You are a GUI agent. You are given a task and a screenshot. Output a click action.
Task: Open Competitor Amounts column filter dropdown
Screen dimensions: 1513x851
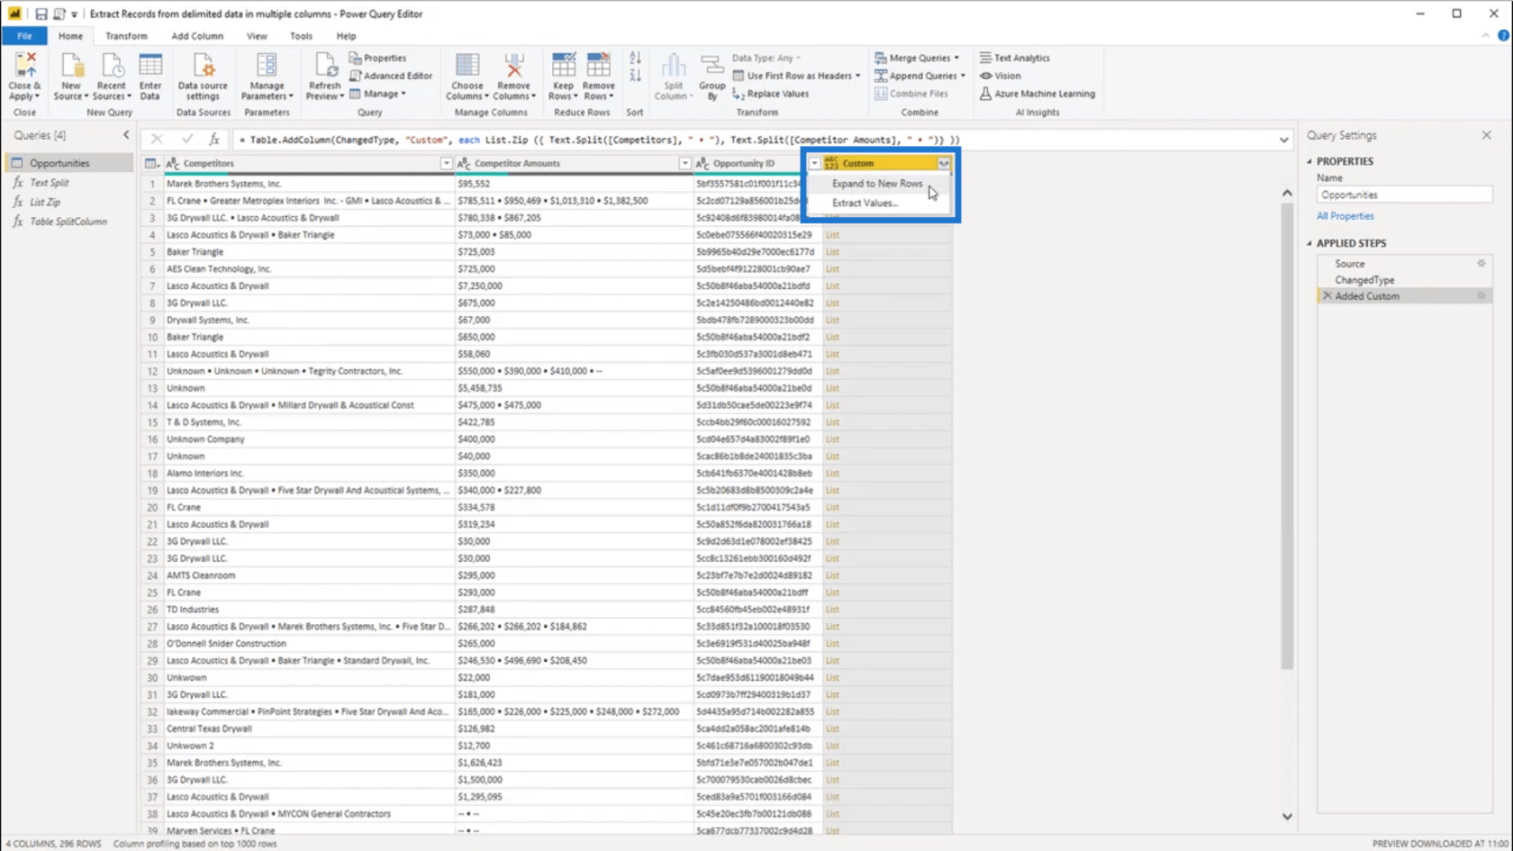click(684, 163)
